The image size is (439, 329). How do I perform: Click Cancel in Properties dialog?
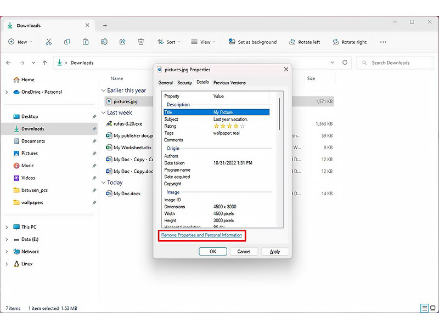[244, 252]
